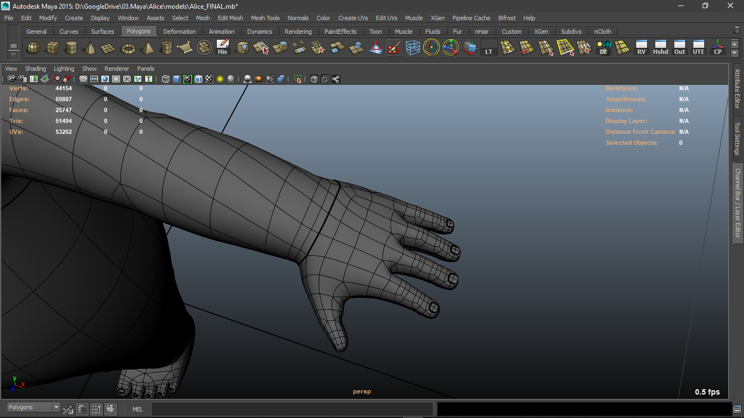The height and width of the screenshot is (418, 744).
Task: Click the 0.5 fps frame rate readout
Action: click(x=707, y=392)
